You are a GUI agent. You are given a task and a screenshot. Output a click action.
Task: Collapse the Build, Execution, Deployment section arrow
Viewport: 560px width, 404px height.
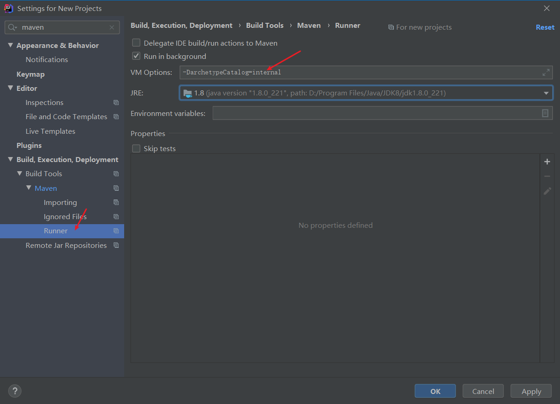tap(10, 159)
